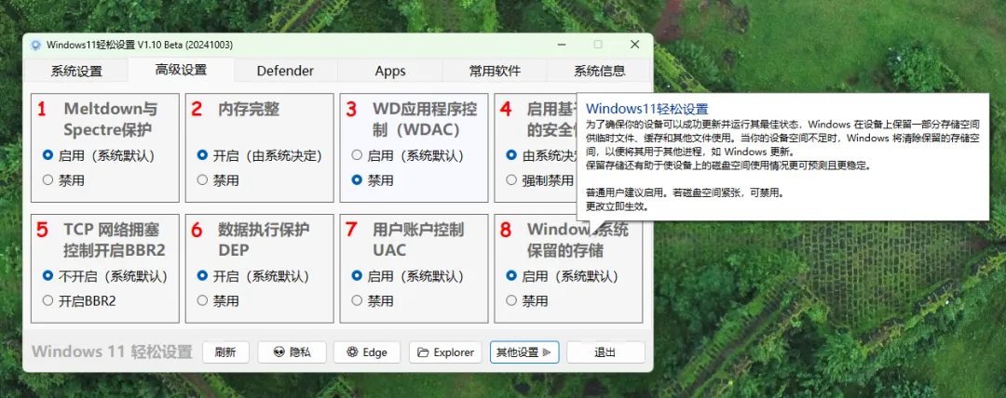This screenshot has width=1006, height=398.
Task: Click the Edge button's gear icon
Action: click(352, 352)
